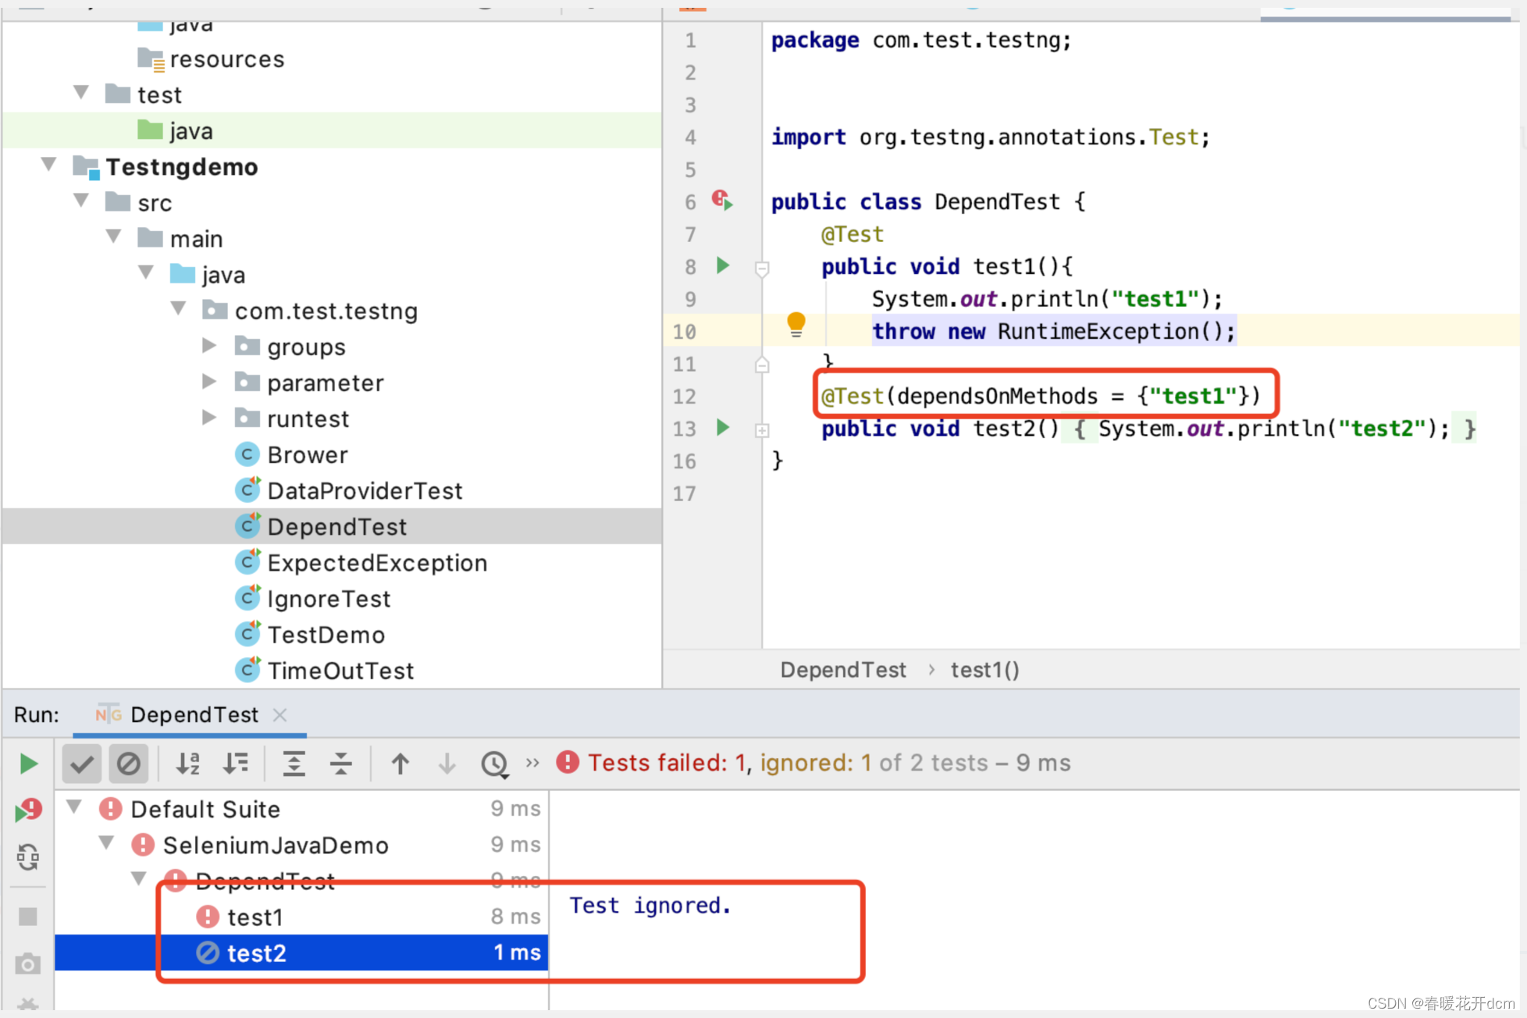Stop the running process square
The width and height of the screenshot is (1527, 1018).
(x=28, y=916)
